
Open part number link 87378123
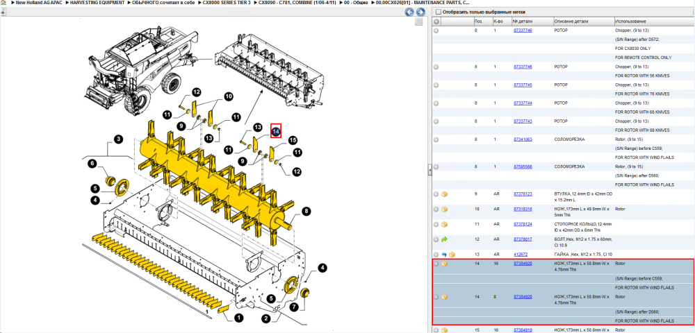pos(523,194)
